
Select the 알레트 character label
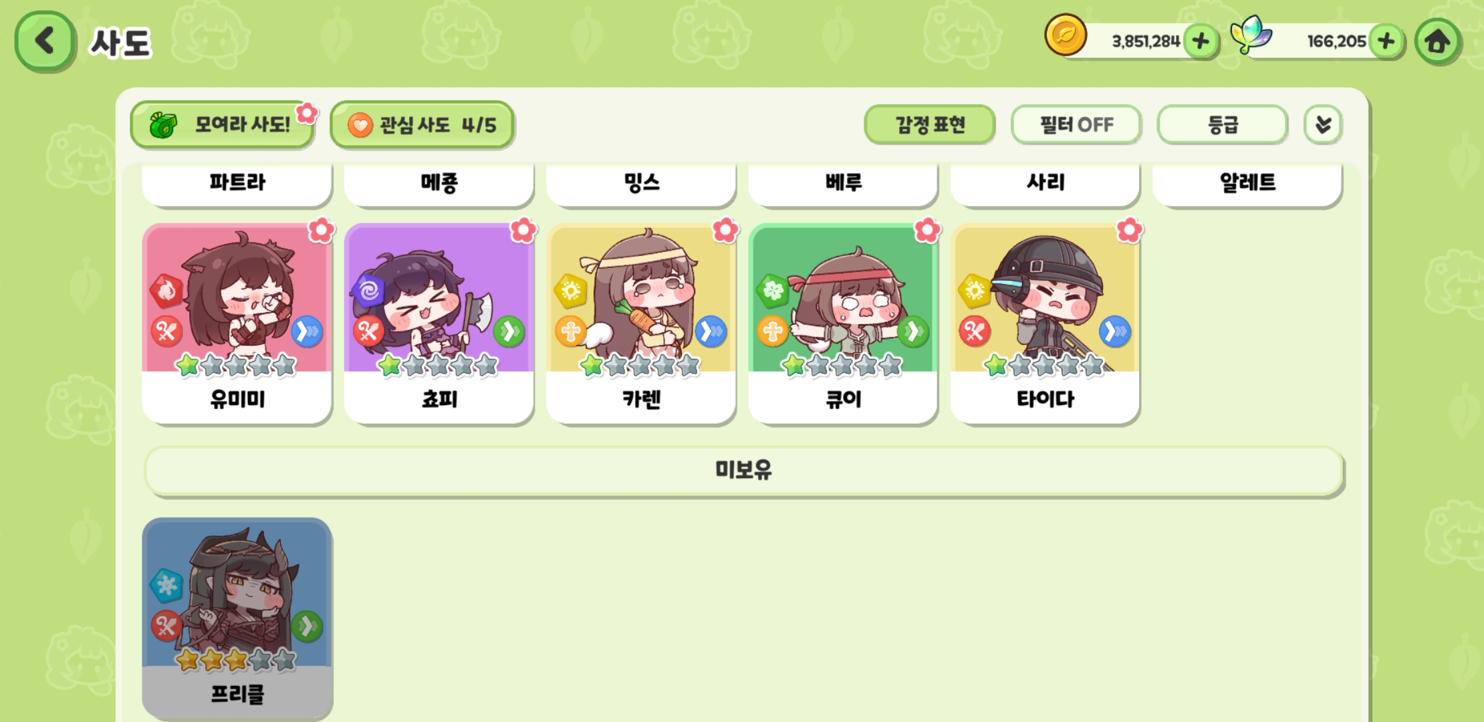pos(1247,183)
